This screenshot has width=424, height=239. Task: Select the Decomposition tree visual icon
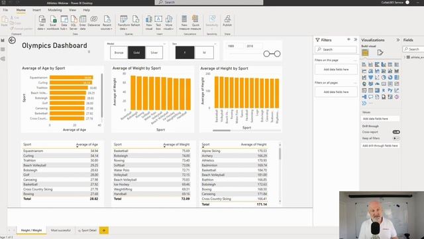click(x=364, y=97)
